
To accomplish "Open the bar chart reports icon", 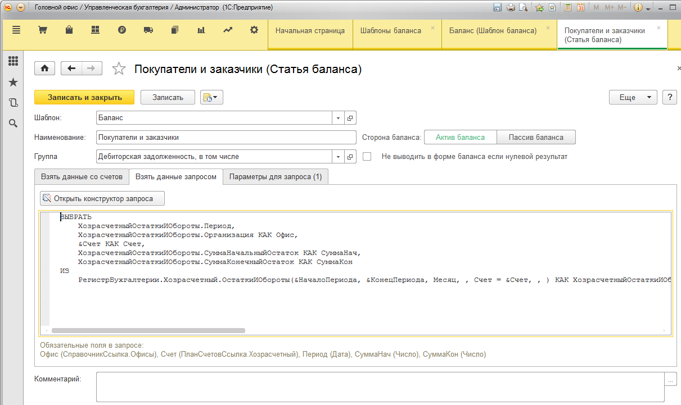I will [x=201, y=30].
